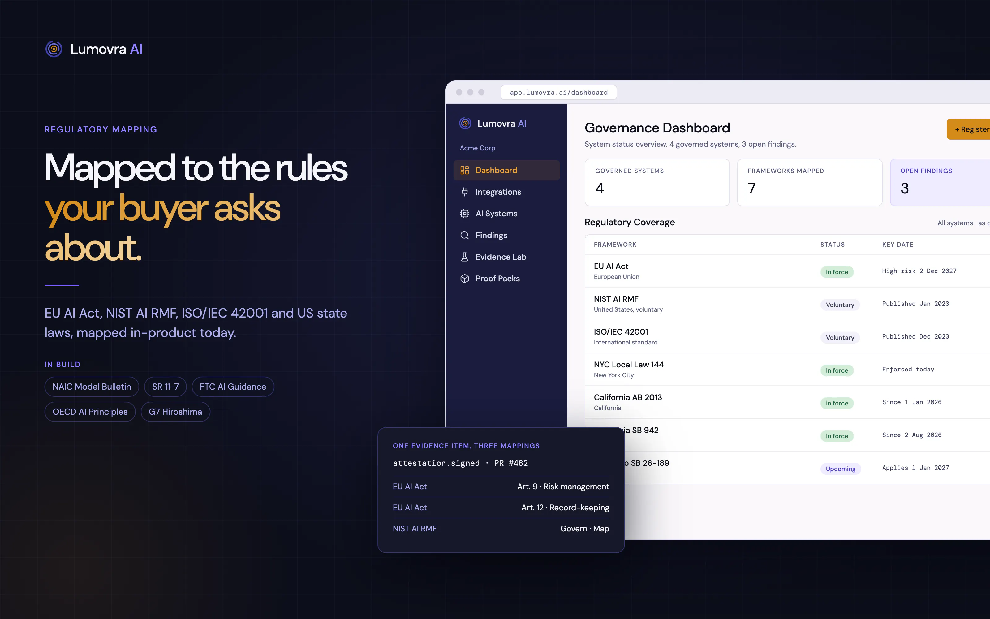Click the Findings magnifier icon
This screenshot has height=619, width=990.
pyautogui.click(x=465, y=235)
